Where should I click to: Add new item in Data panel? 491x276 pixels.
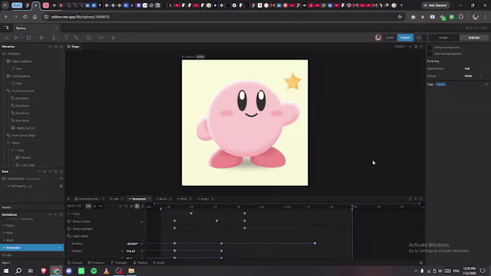(x=50, y=172)
